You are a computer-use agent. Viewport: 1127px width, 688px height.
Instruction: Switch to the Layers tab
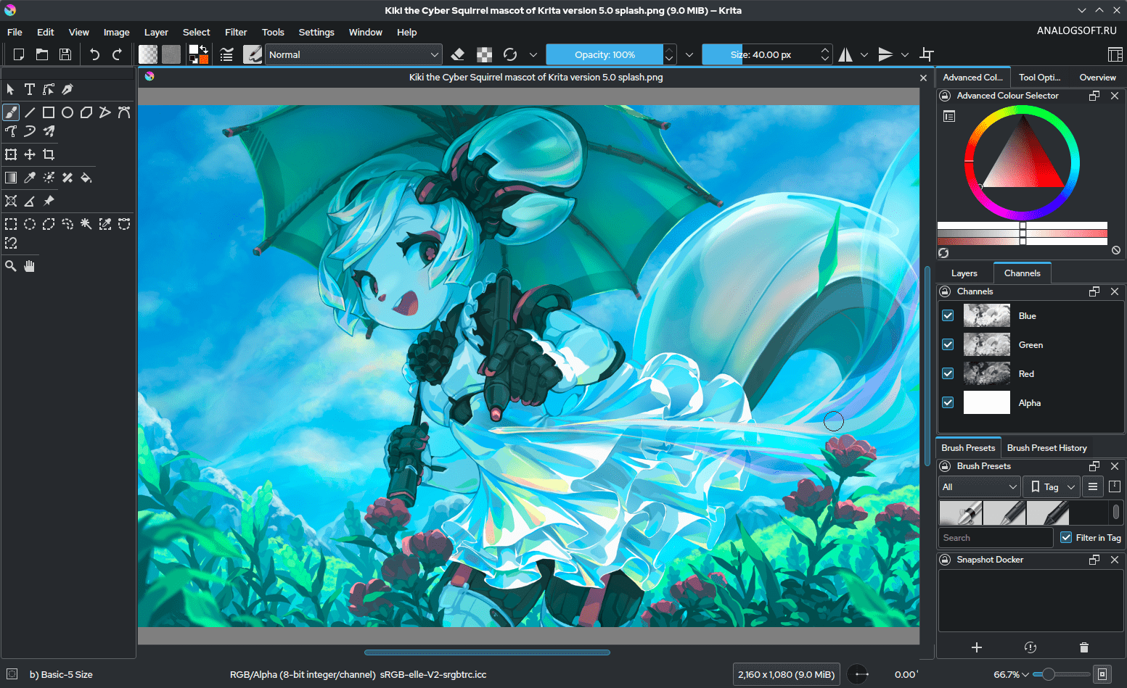click(964, 273)
